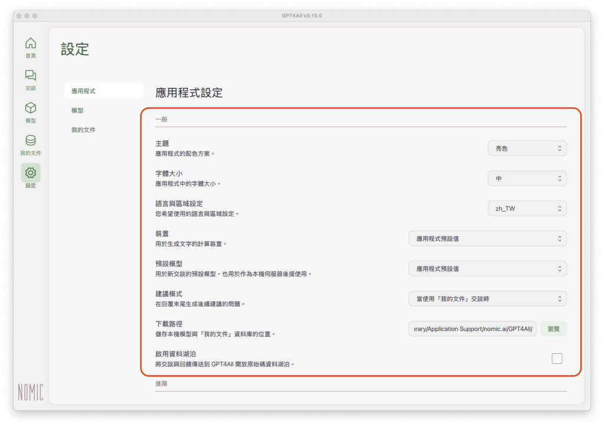Open the 語言與區域設定 zh_TW dropdown
This screenshot has height=427, width=604.
click(x=527, y=209)
